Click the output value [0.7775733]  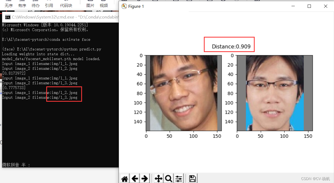pos(14,88)
